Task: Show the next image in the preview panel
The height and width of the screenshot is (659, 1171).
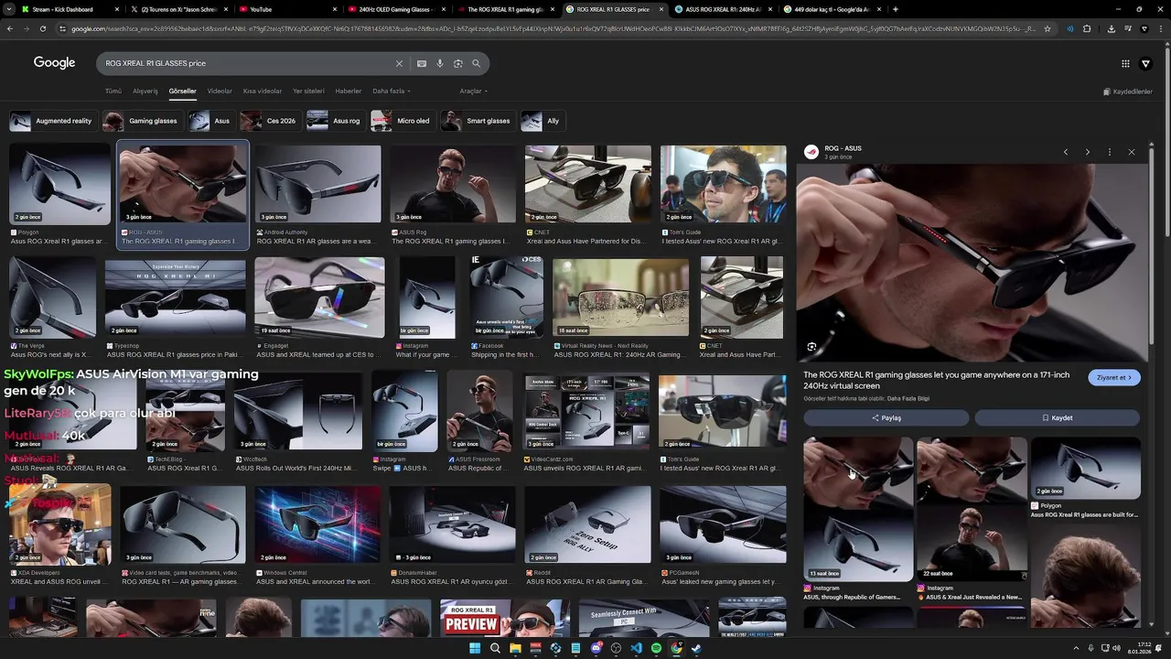Action: tap(1088, 152)
